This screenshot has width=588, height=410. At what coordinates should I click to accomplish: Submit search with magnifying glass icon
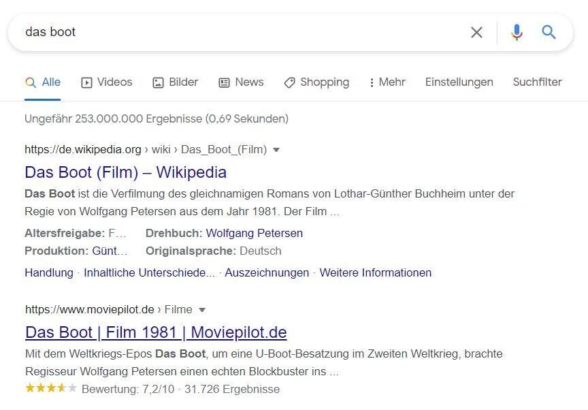point(549,32)
